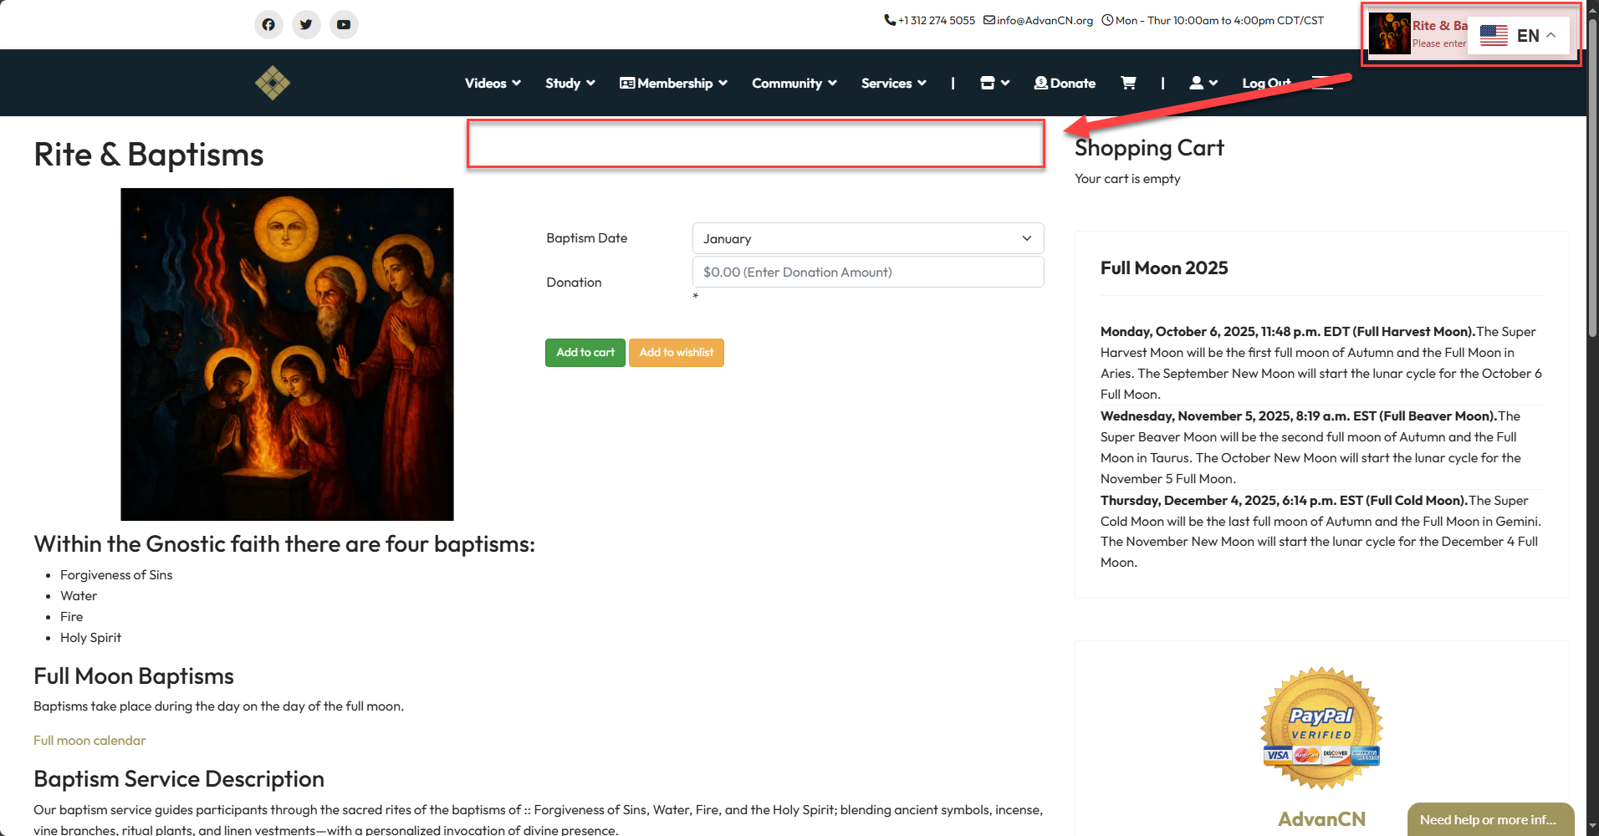Click the 'Holy Spirit' list item
Screen dimensions: 1599x836
pos(90,638)
